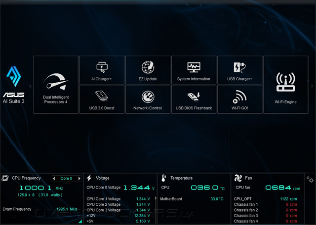The height and width of the screenshot is (225, 316).
Task: Select the CPU_OPT fan row
Action: 266,199
